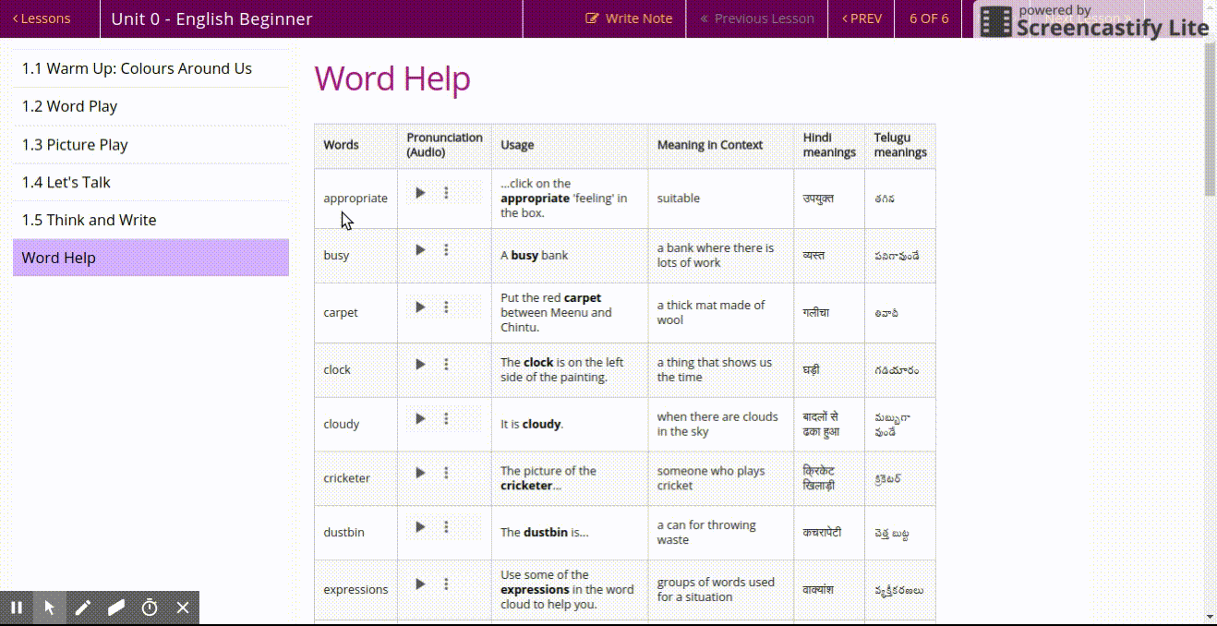1217x626 pixels.
Task: Toggle the mouse cursor pointer tool
Action: click(50, 608)
